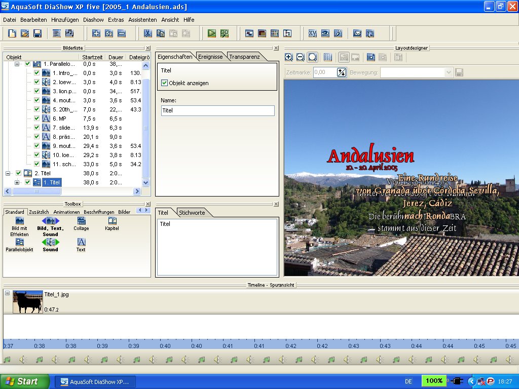Expand the selected '1. Titel' tree node
The image size is (519, 389).
17,182
